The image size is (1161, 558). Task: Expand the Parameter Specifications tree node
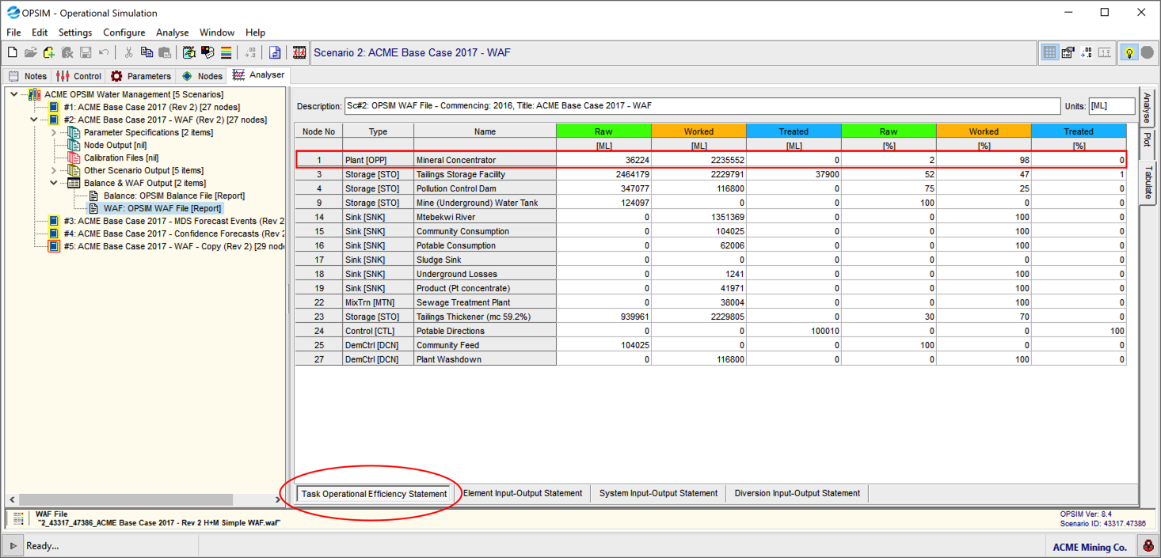click(x=54, y=133)
